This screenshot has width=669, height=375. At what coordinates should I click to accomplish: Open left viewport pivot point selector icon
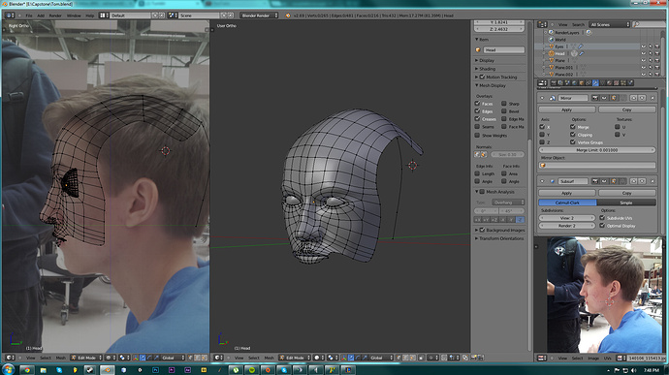point(124,358)
